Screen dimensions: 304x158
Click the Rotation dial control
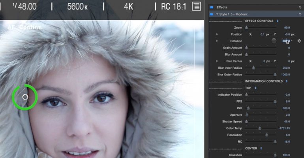(274, 41)
